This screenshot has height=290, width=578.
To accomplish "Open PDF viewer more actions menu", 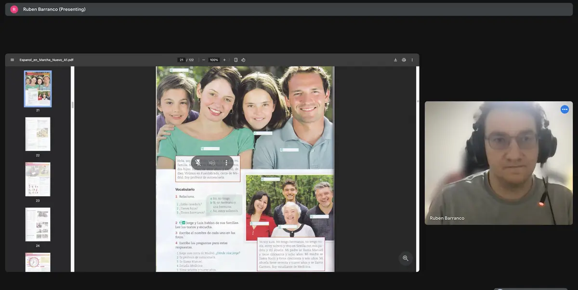I will coord(412,60).
